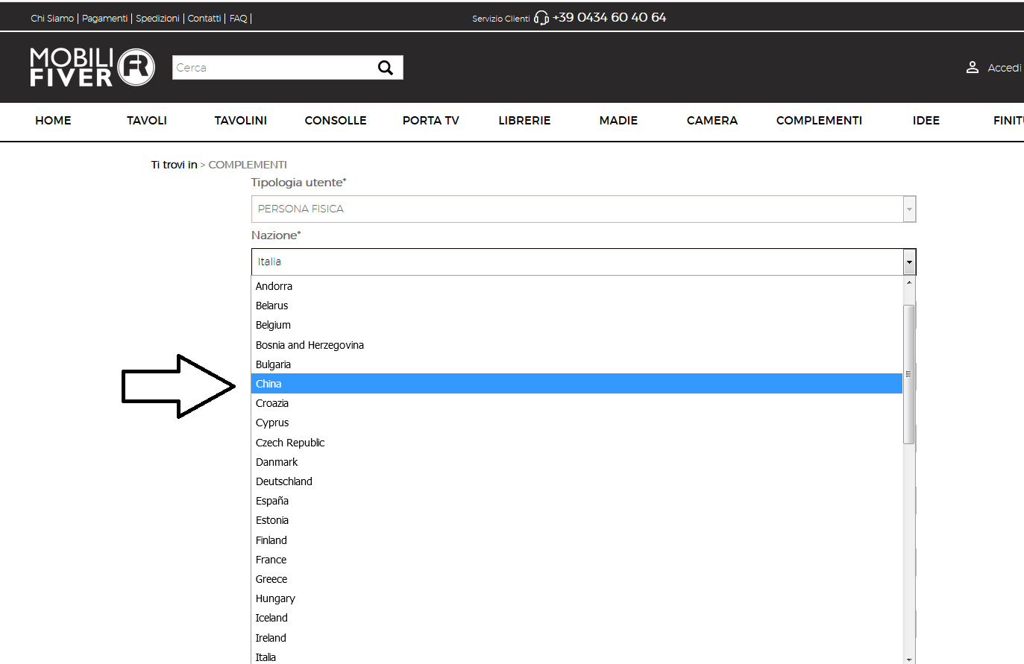The image size is (1024, 664).
Task: Open the MADIE menu
Action: click(x=618, y=121)
